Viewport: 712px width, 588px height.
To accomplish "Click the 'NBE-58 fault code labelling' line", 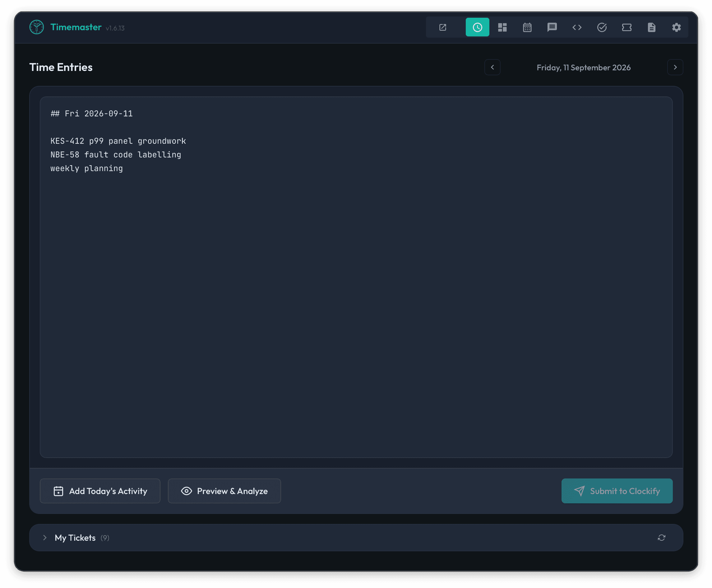I will [116, 155].
